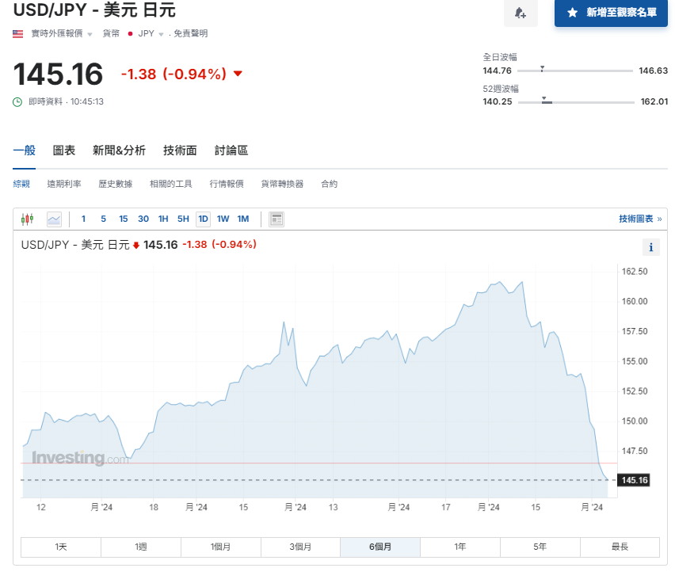
Task: Switch to the 技術面 tab
Action: pyautogui.click(x=179, y=150)
